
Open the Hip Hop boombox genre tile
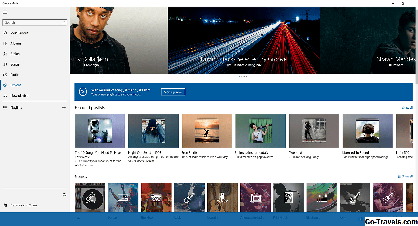156,197
